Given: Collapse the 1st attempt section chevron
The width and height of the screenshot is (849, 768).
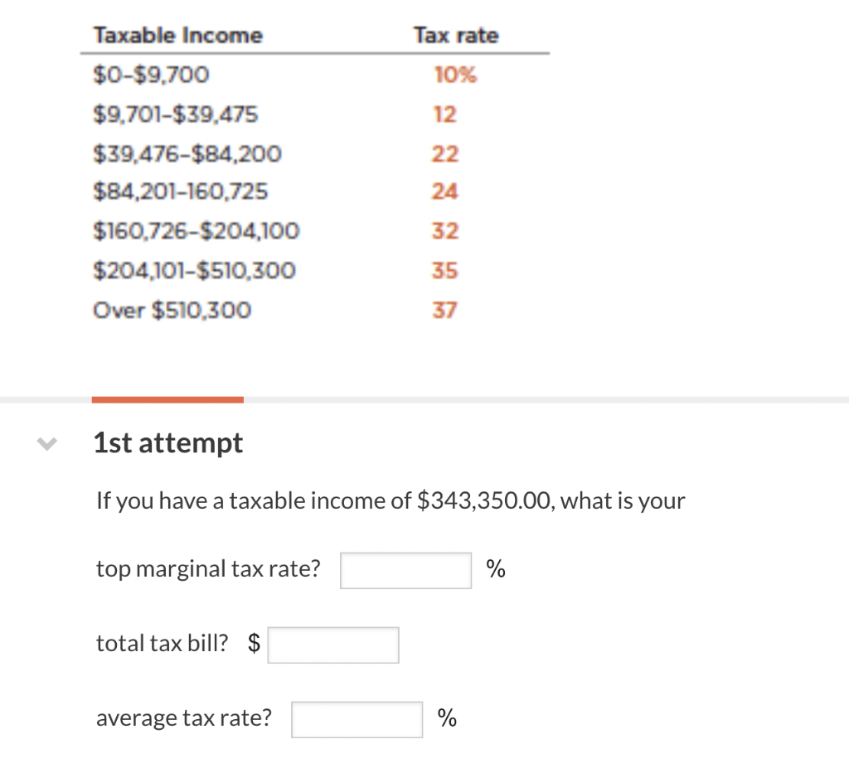Looking at the screenshot, I should tap(46, 443).
